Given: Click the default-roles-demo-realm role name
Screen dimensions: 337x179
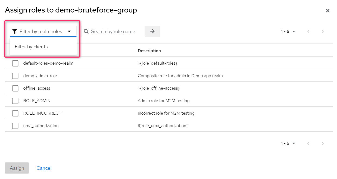Looking at the screenshot, I should click(48, 63).
